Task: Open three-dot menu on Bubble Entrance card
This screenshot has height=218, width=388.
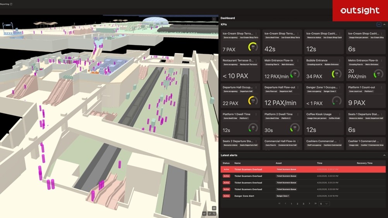Action: click(340, 60)
